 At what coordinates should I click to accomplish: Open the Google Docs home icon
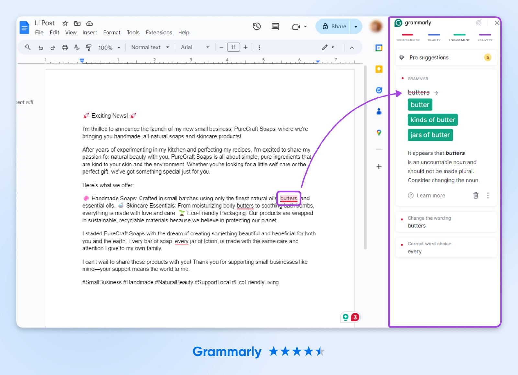[24, 27]
